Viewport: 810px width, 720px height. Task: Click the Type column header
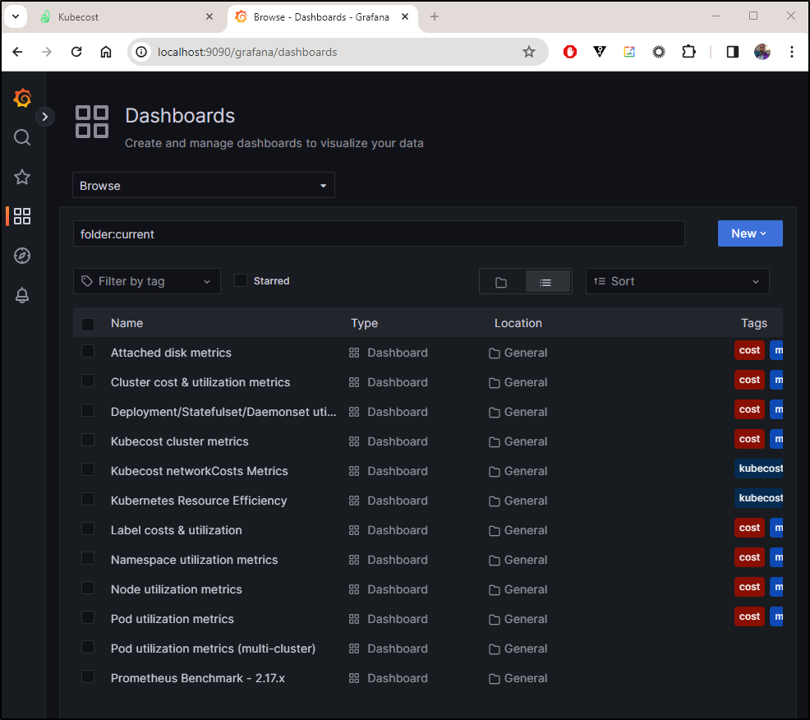click(365, 323)
